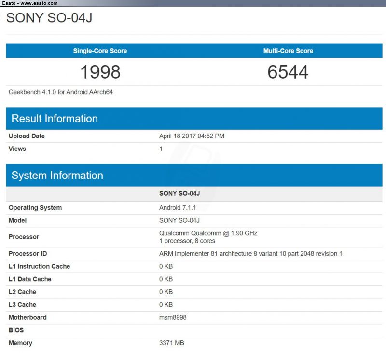The image size is (386, 353).
Task: Select the ARM implementer 81 architecture value
Action: tap(250, 254)
